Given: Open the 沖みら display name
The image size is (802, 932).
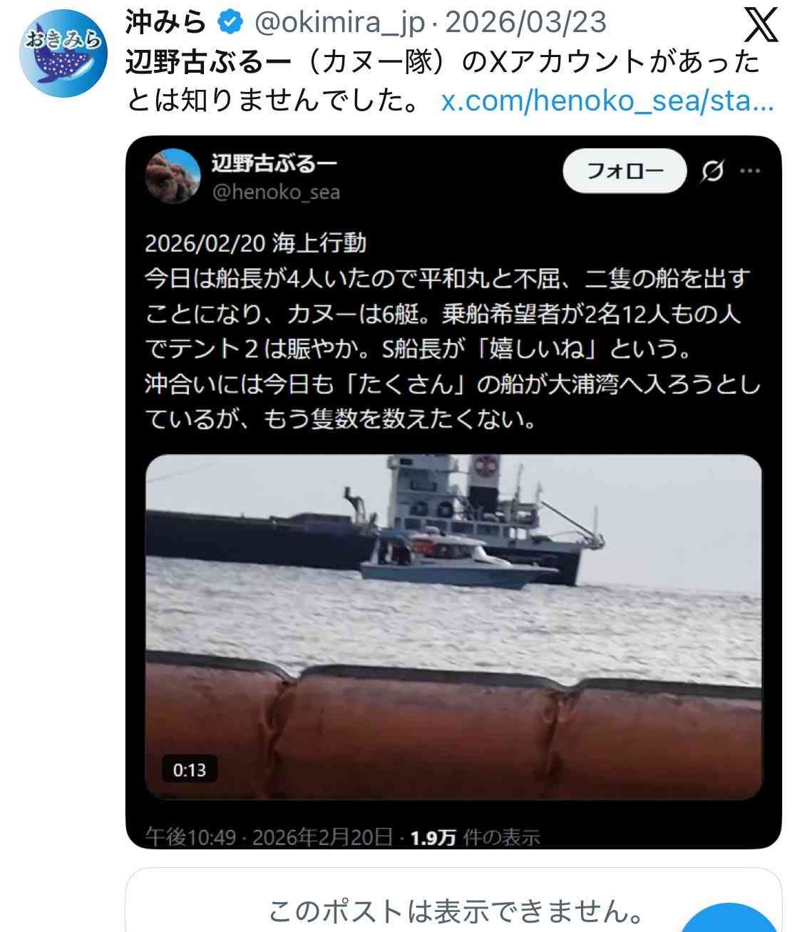Looking at the screenshot, I should (166, 24).
